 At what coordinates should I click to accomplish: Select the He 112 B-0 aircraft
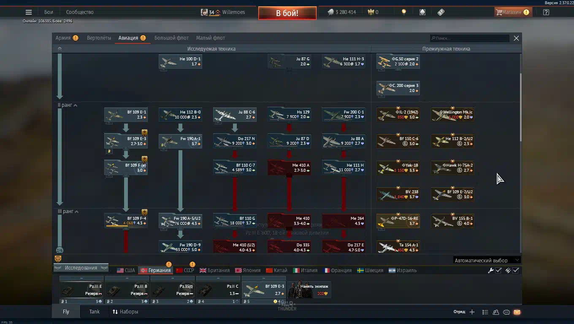click(x=180, y=115)
